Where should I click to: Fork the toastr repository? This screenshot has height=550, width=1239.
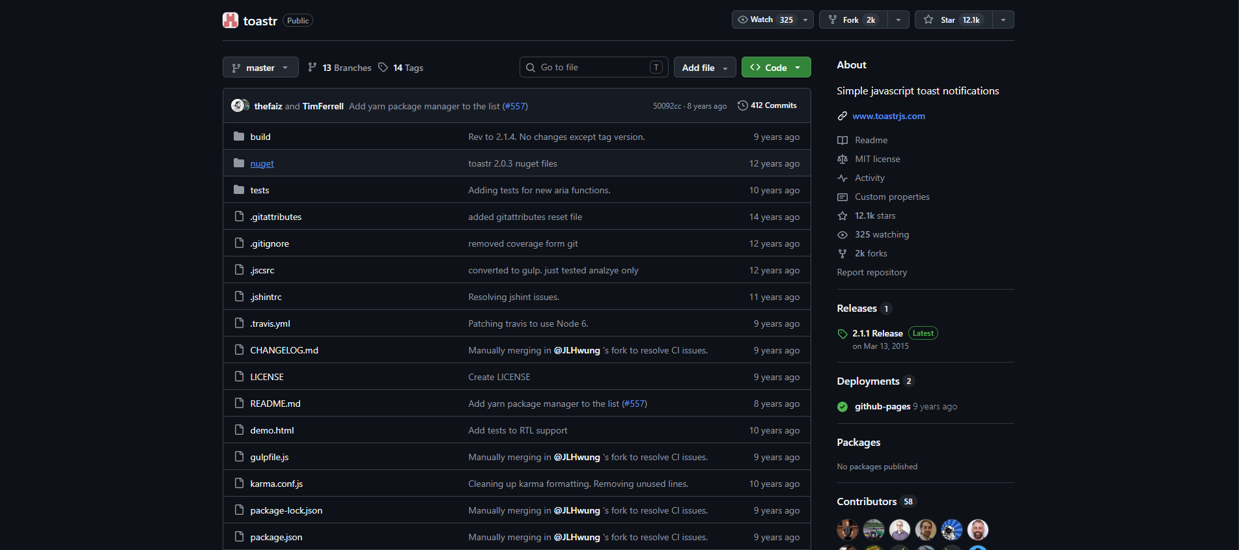click(x=854, y=20)
